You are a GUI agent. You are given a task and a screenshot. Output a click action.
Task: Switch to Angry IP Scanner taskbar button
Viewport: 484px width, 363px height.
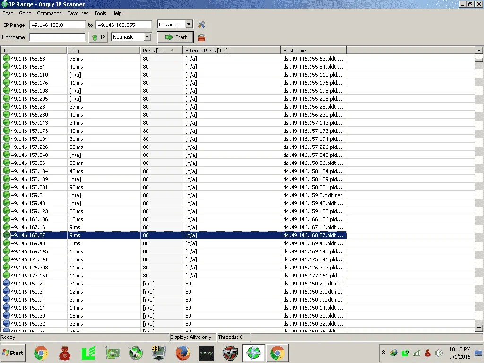(254, 353)
